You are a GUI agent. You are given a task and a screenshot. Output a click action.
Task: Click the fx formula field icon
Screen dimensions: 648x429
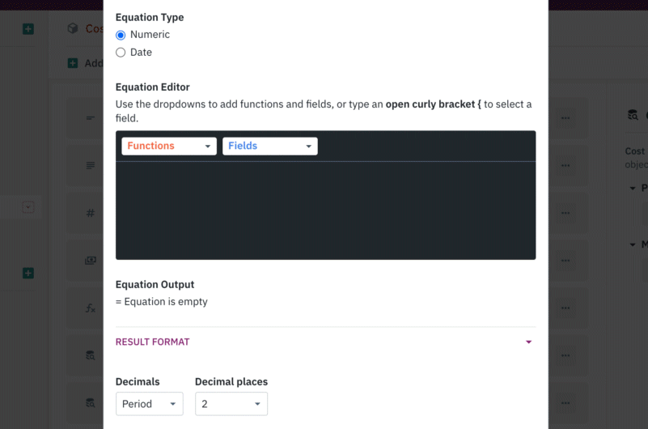tap(91, 308)
